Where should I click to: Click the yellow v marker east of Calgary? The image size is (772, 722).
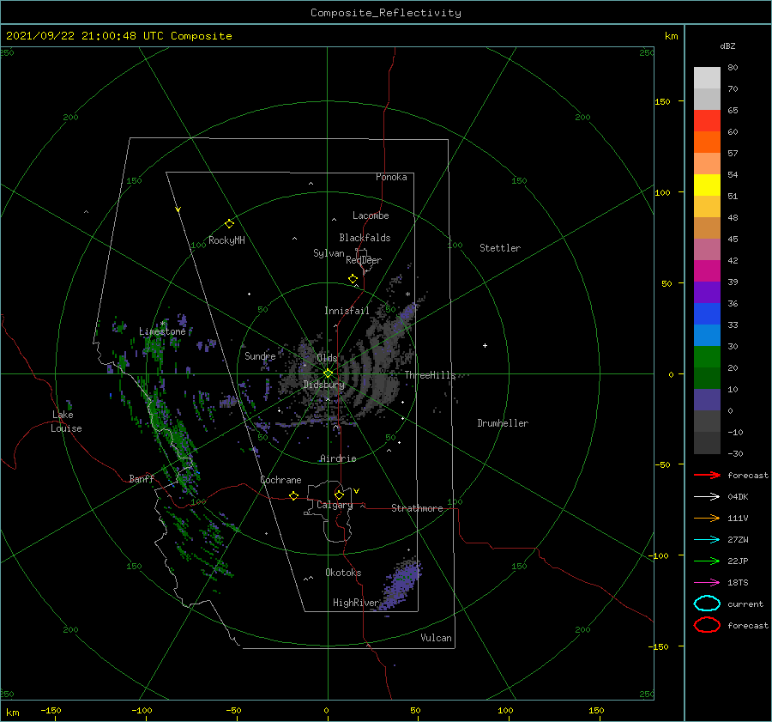click(357, 491)
